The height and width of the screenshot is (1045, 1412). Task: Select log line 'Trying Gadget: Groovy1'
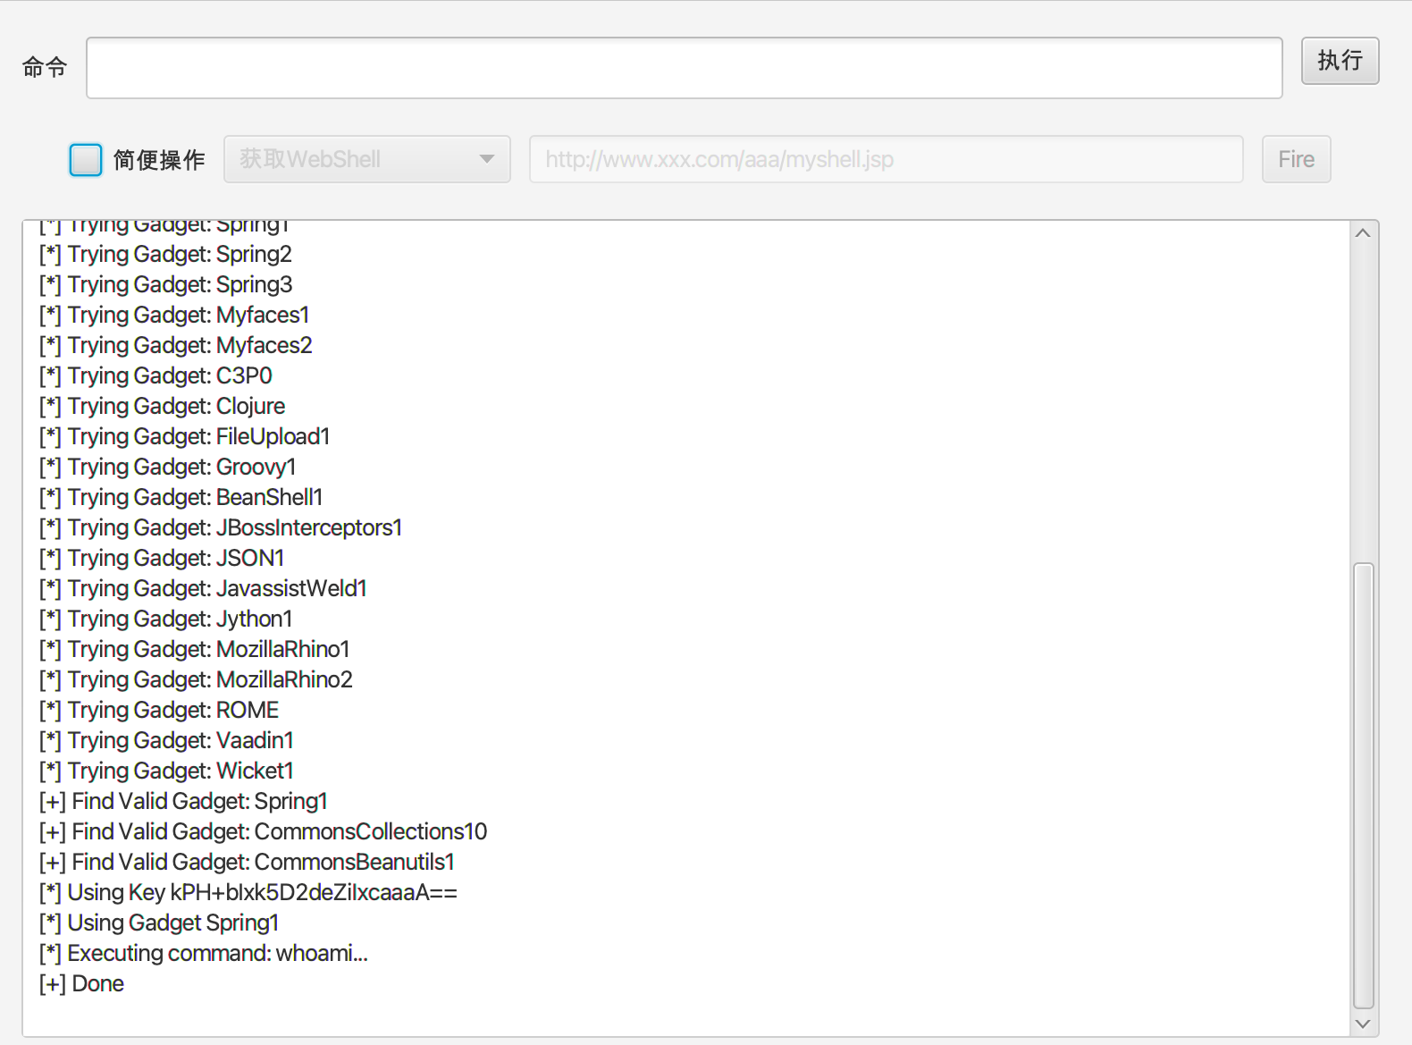coord(167,467)
